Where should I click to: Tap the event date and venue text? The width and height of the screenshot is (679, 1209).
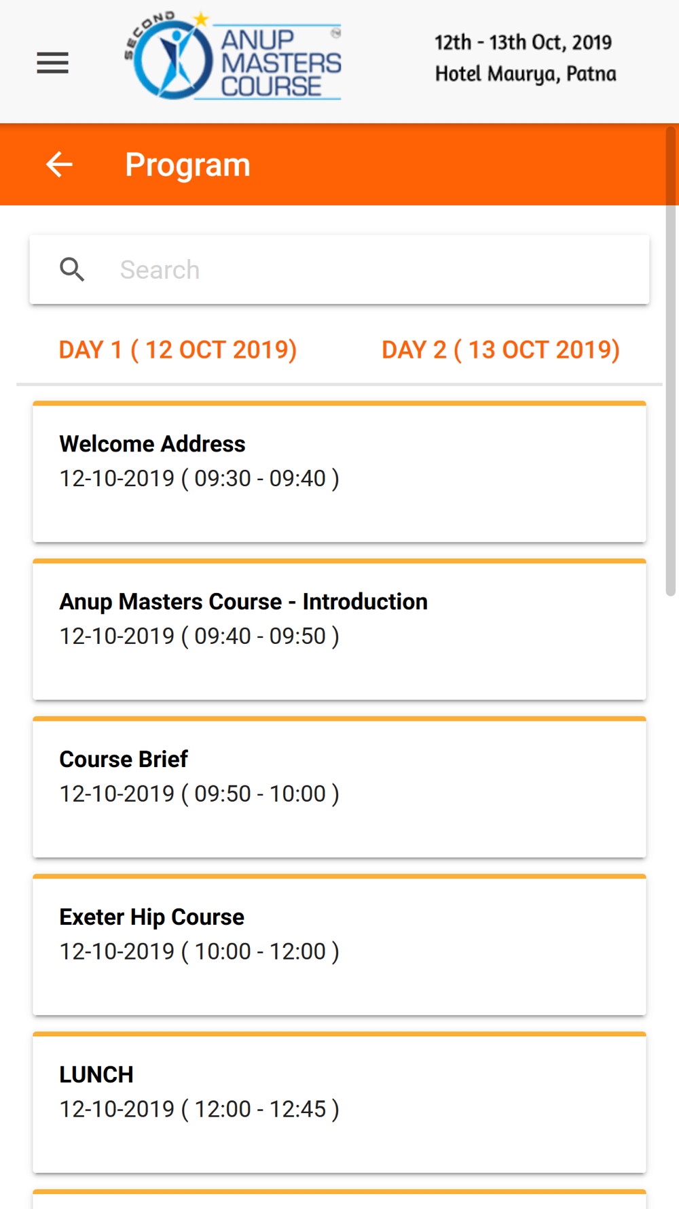click(526, 58)
